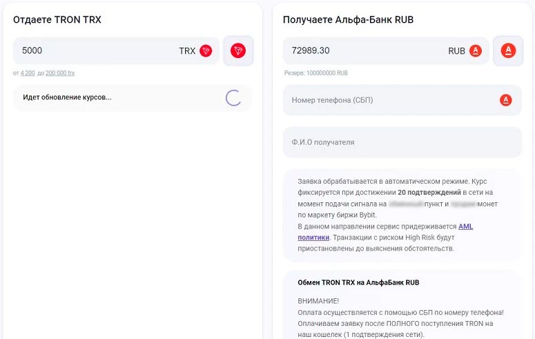Click the Резерв: 100000000 RUB text
Image resolution: width=535 pixels, height=339 pixels.
point(316,73)
